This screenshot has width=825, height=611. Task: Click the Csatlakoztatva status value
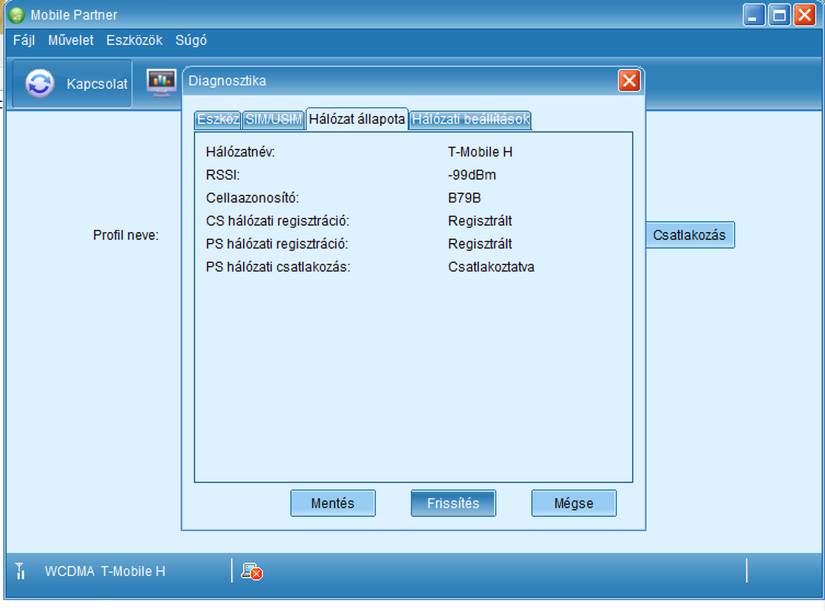pyautogui.click(x=491, y=267)
